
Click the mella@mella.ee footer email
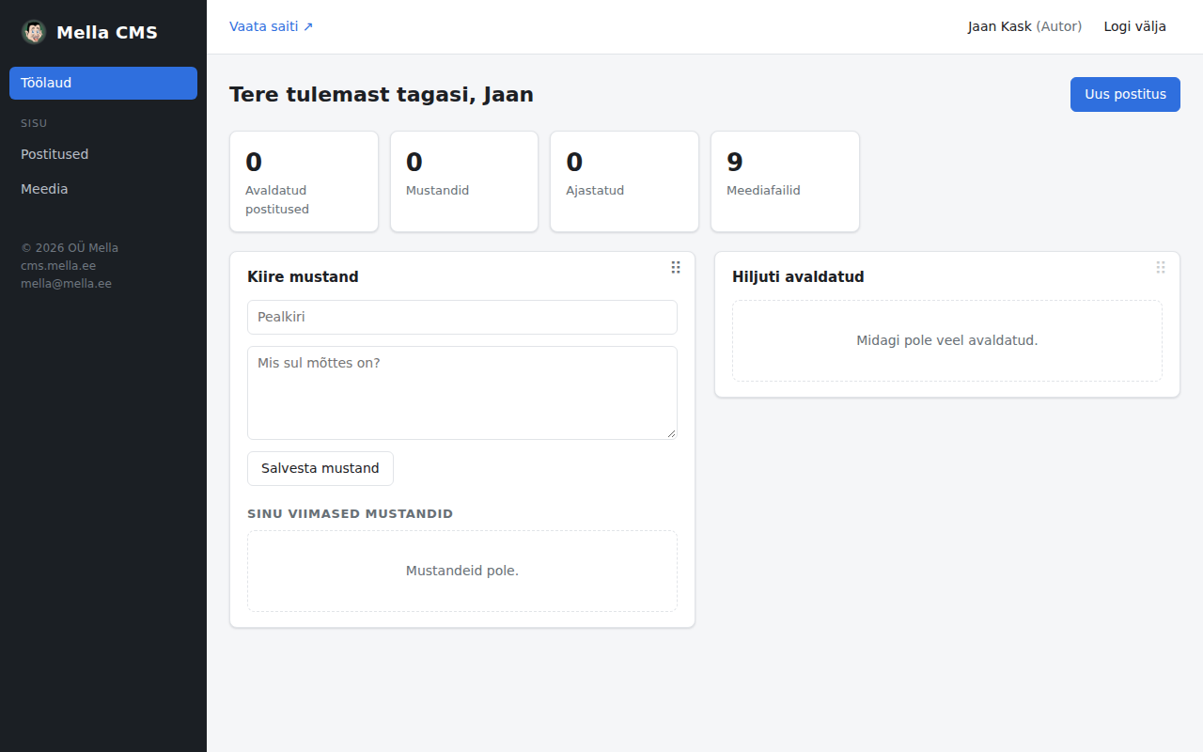click(x=66, y=284)
